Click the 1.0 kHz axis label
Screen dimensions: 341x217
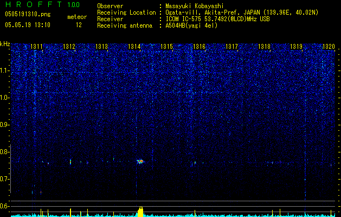[5, 98]
